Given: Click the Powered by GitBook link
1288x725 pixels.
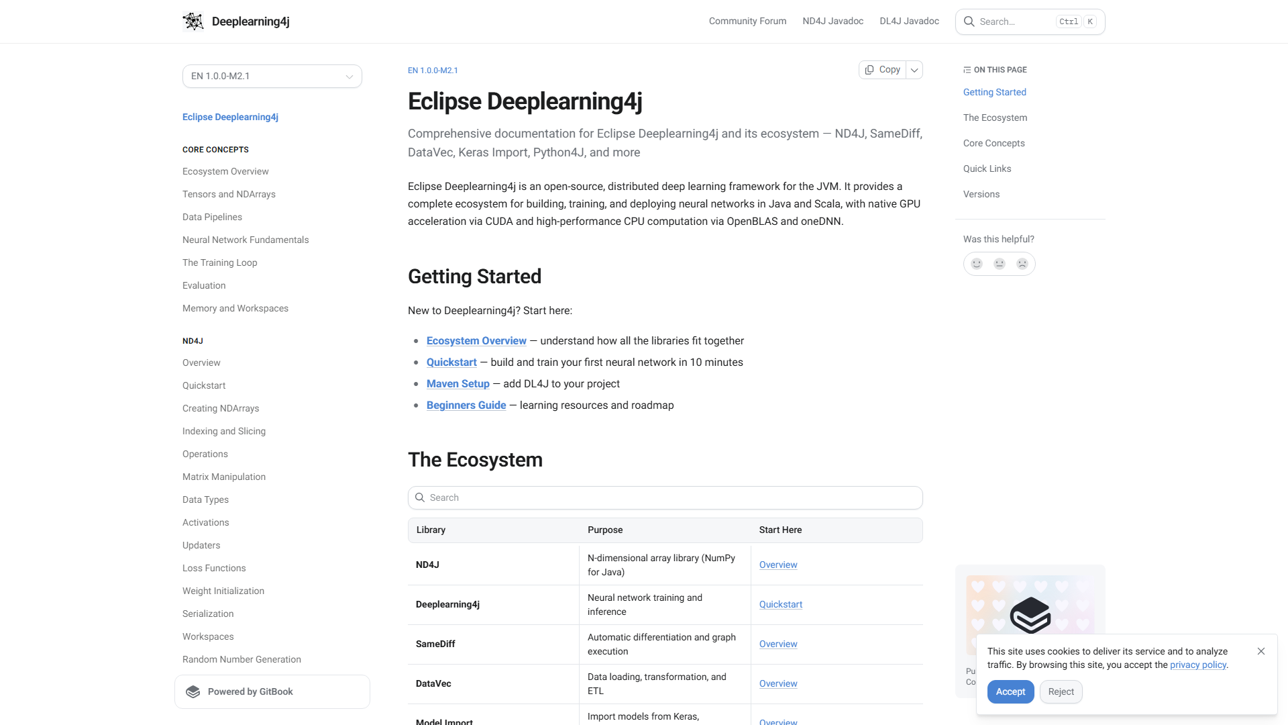Looking at the screenshot, I should (x=272, y=692).
